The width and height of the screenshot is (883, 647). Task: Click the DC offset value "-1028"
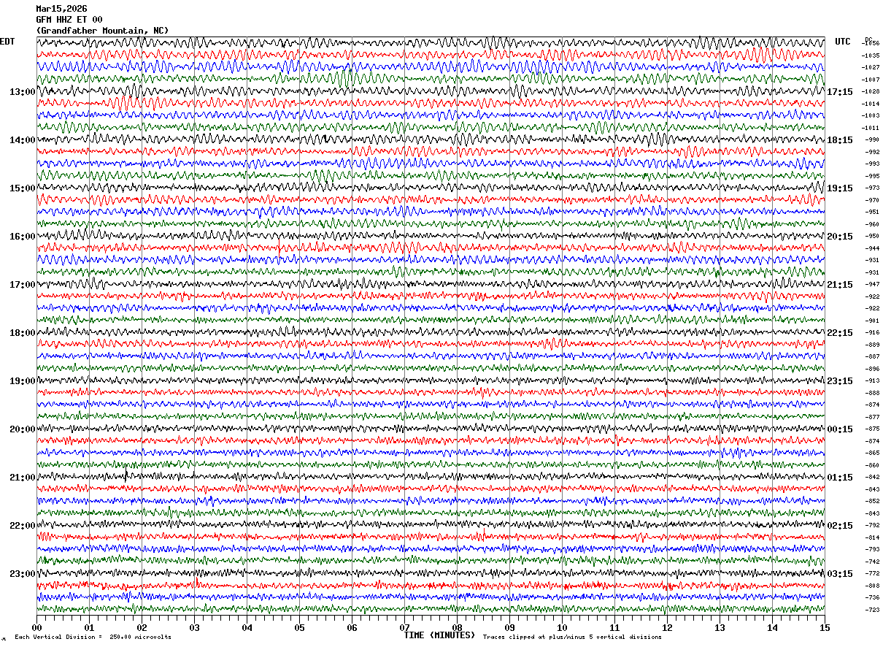point(871,91)
